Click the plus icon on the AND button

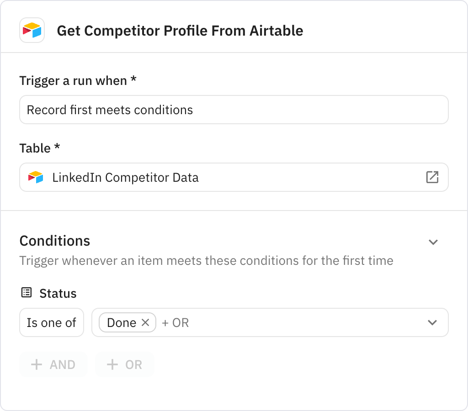(37, 364)
